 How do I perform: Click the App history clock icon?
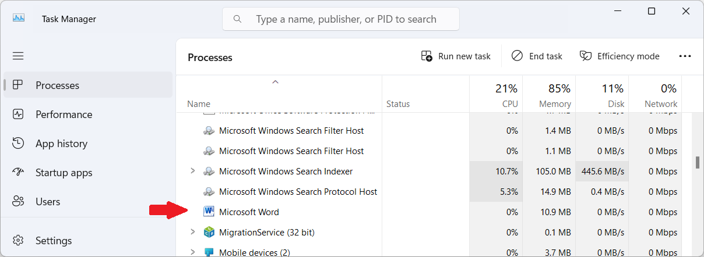tap(18, 143)
